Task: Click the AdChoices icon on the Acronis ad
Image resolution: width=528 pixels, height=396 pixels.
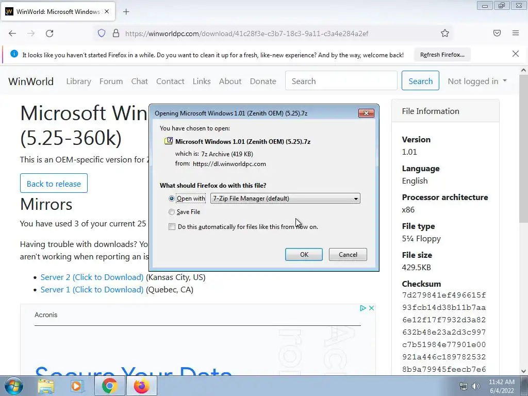Action: click(362, 308)
